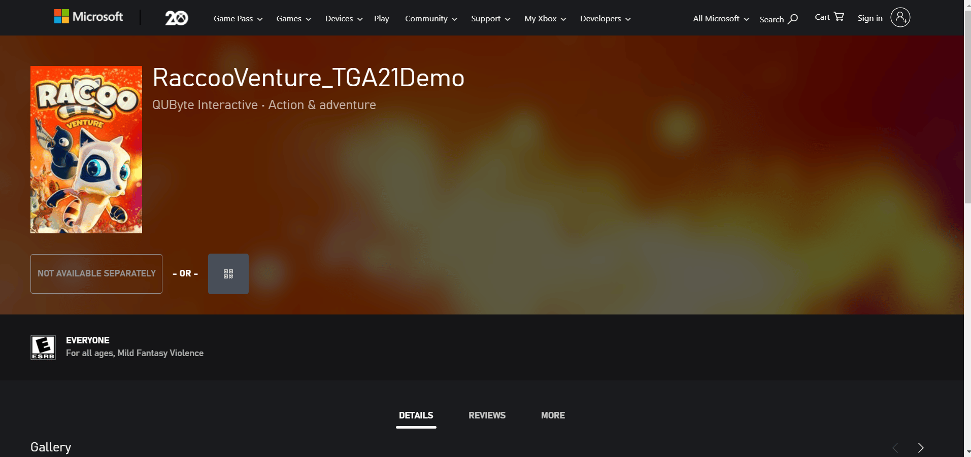Image resolution: width=971 pixels, height=457 pixels.
Task: Open the shopping Cart icon
Action: [839, 17]
